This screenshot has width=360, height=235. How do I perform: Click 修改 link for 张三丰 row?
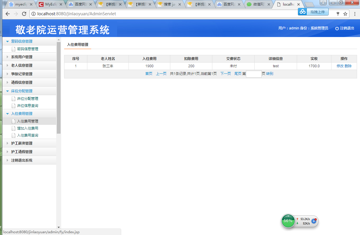(340, 66)
